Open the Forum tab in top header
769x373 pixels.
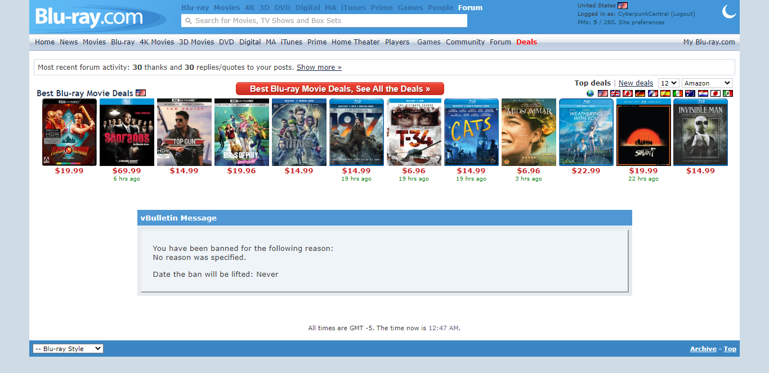471,8
